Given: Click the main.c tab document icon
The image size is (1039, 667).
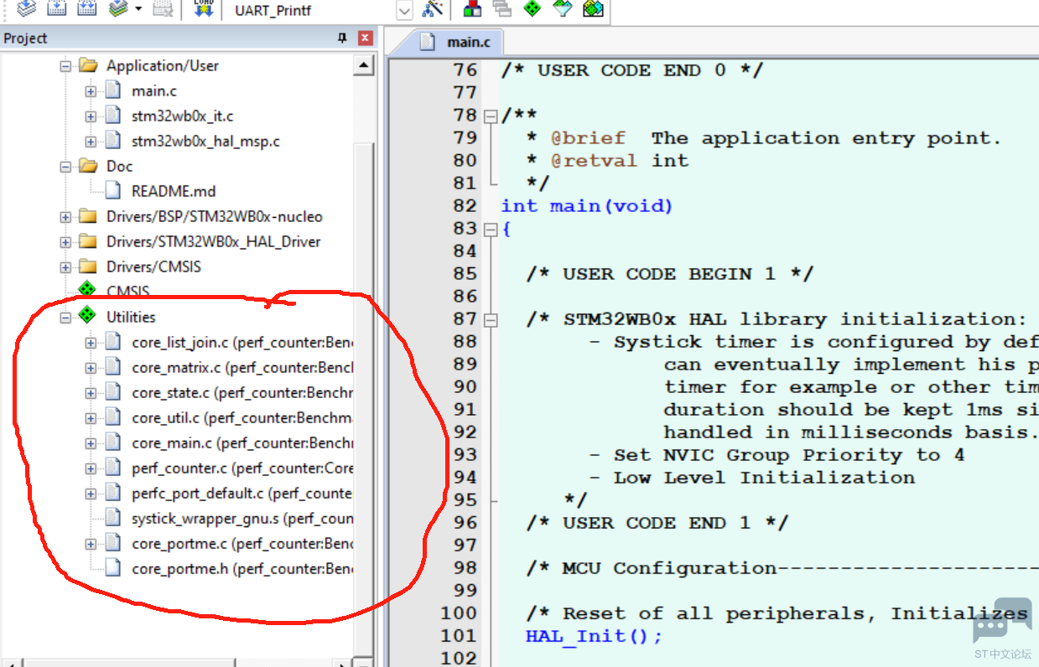Looking at the screenshot, I should [428, 42].
